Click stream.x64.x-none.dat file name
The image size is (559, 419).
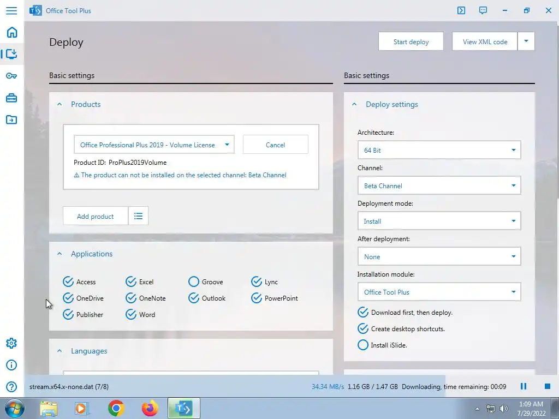click(69, 387)
